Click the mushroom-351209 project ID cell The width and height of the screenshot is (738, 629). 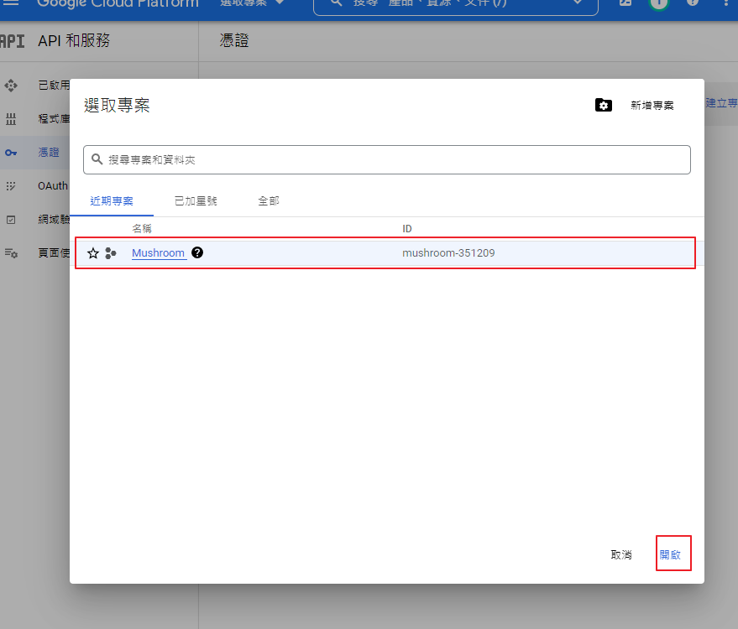point(448,252)
